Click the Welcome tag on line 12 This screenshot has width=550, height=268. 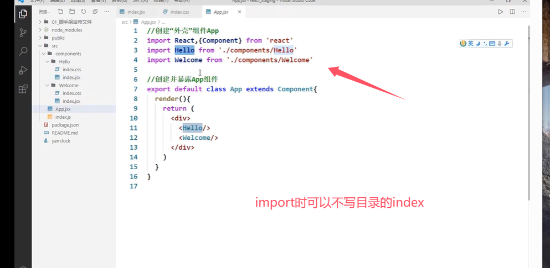(x=196, y=138)
